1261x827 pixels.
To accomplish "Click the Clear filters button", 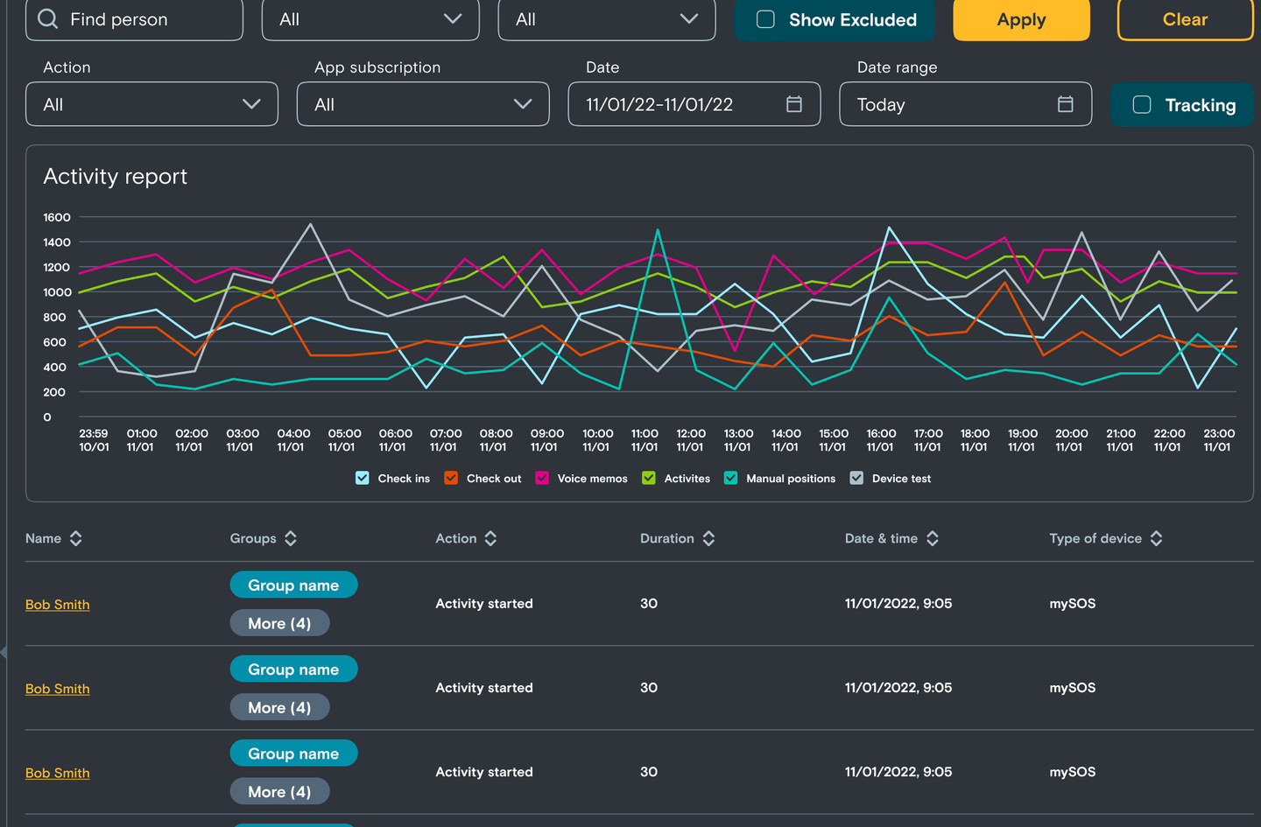I will click(1184, 19).
